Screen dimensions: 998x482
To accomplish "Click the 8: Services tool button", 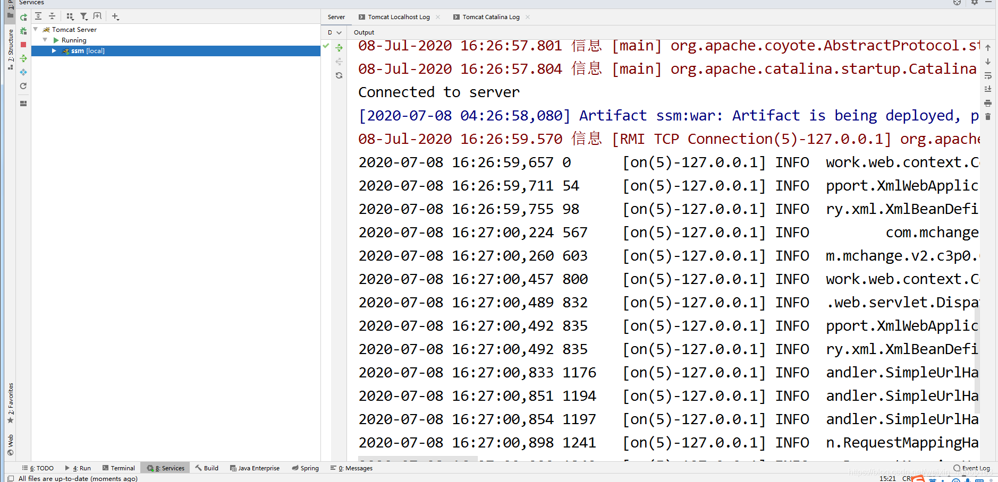I will tap(166, 468).
